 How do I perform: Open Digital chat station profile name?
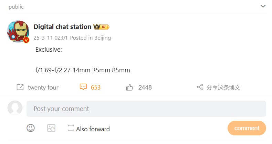click(62, 27)
